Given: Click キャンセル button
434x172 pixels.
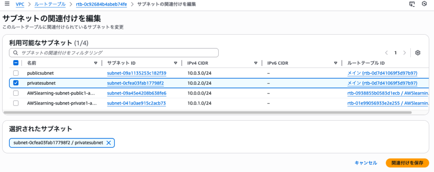Looking at the screenshot, I should pyautogui.click(x=365, y=163).
